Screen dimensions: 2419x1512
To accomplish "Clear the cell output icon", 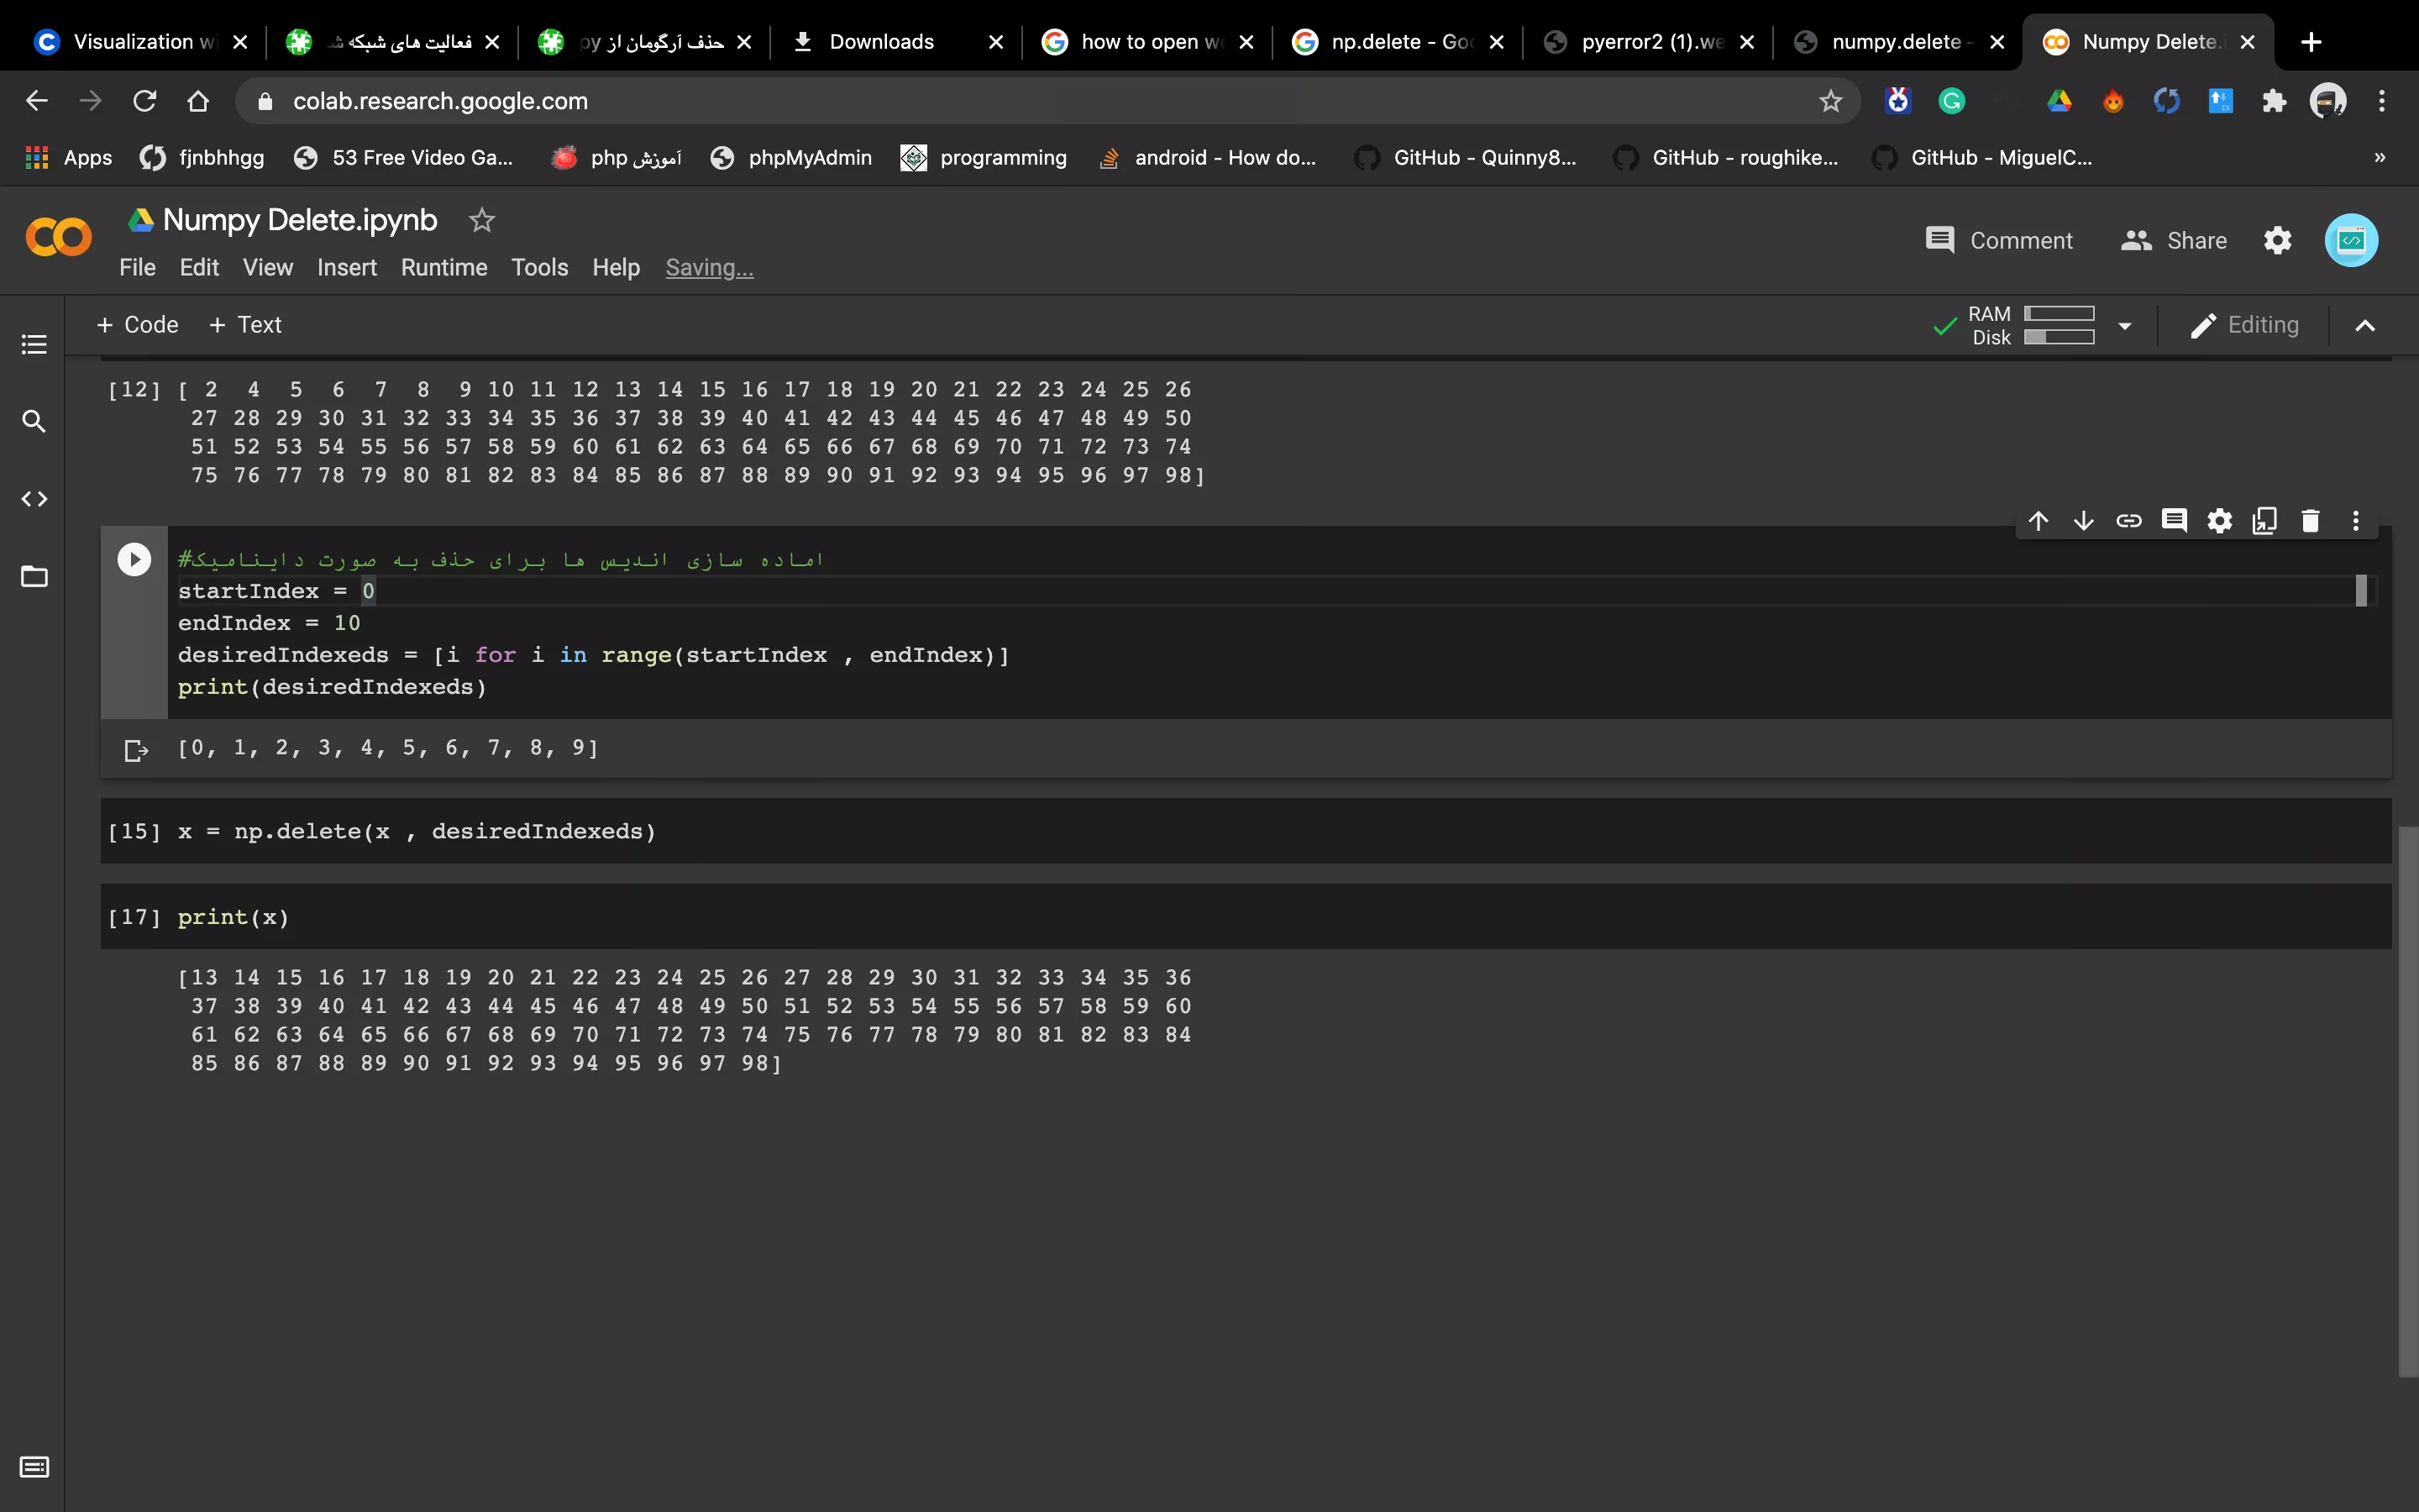I will 136,750.
